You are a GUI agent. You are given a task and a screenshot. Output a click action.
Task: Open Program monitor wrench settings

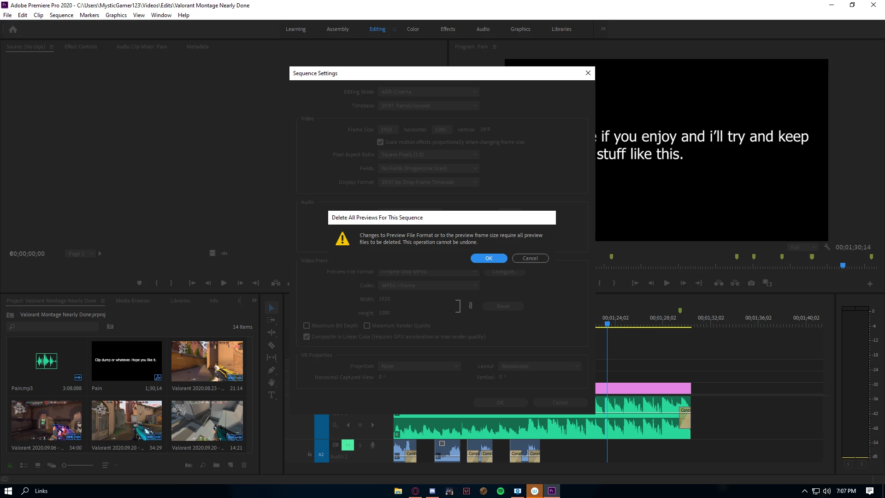[827, 247]
